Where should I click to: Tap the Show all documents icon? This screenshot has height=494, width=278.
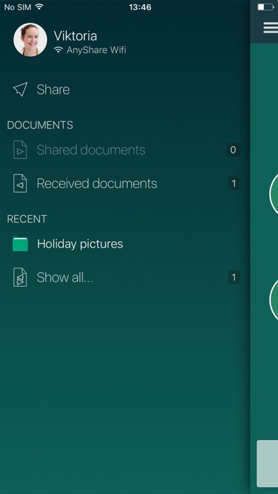coord(20,278)
